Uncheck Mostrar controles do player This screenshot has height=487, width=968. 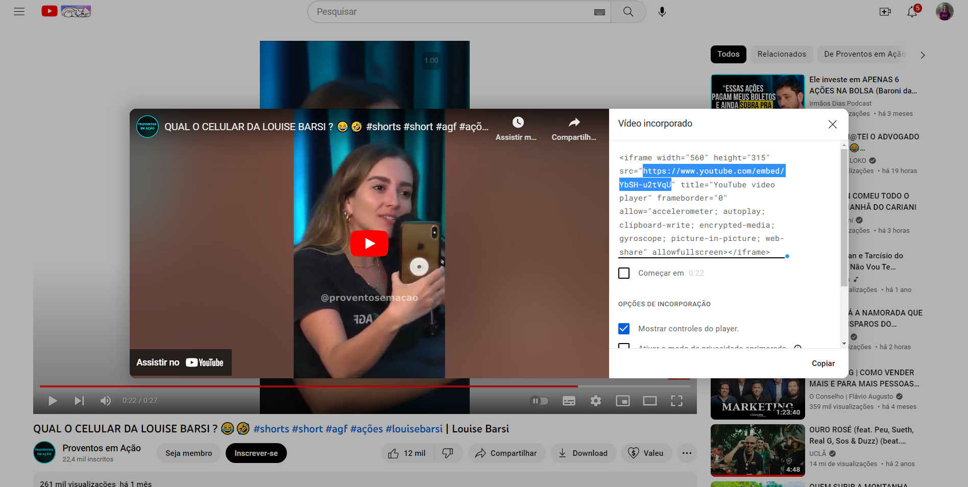tap(624, 329)
